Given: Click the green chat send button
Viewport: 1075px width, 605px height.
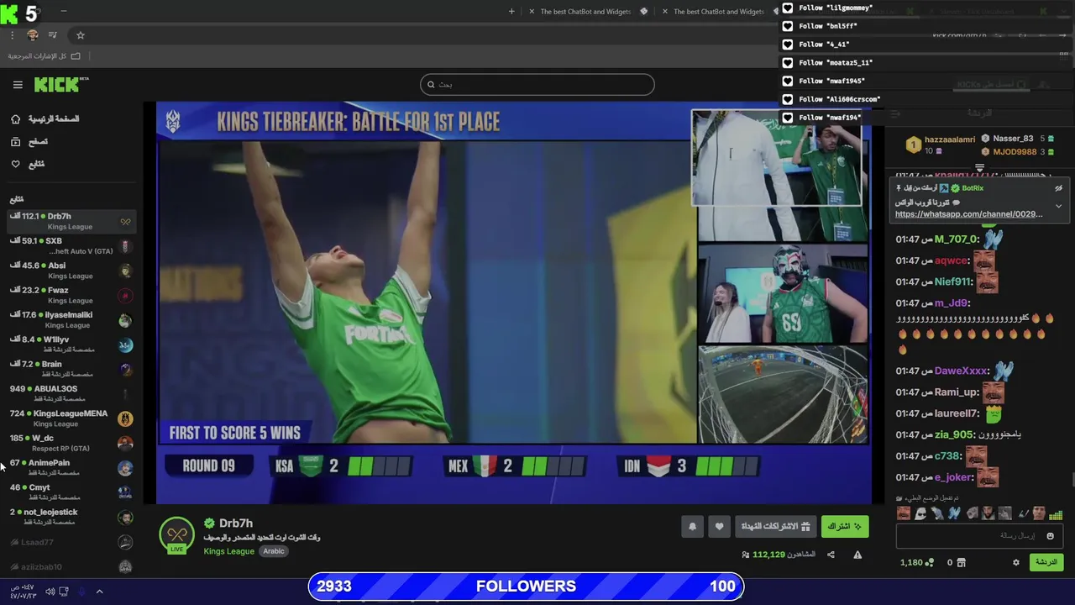Looking at the screenshot, I should 1046,562.
